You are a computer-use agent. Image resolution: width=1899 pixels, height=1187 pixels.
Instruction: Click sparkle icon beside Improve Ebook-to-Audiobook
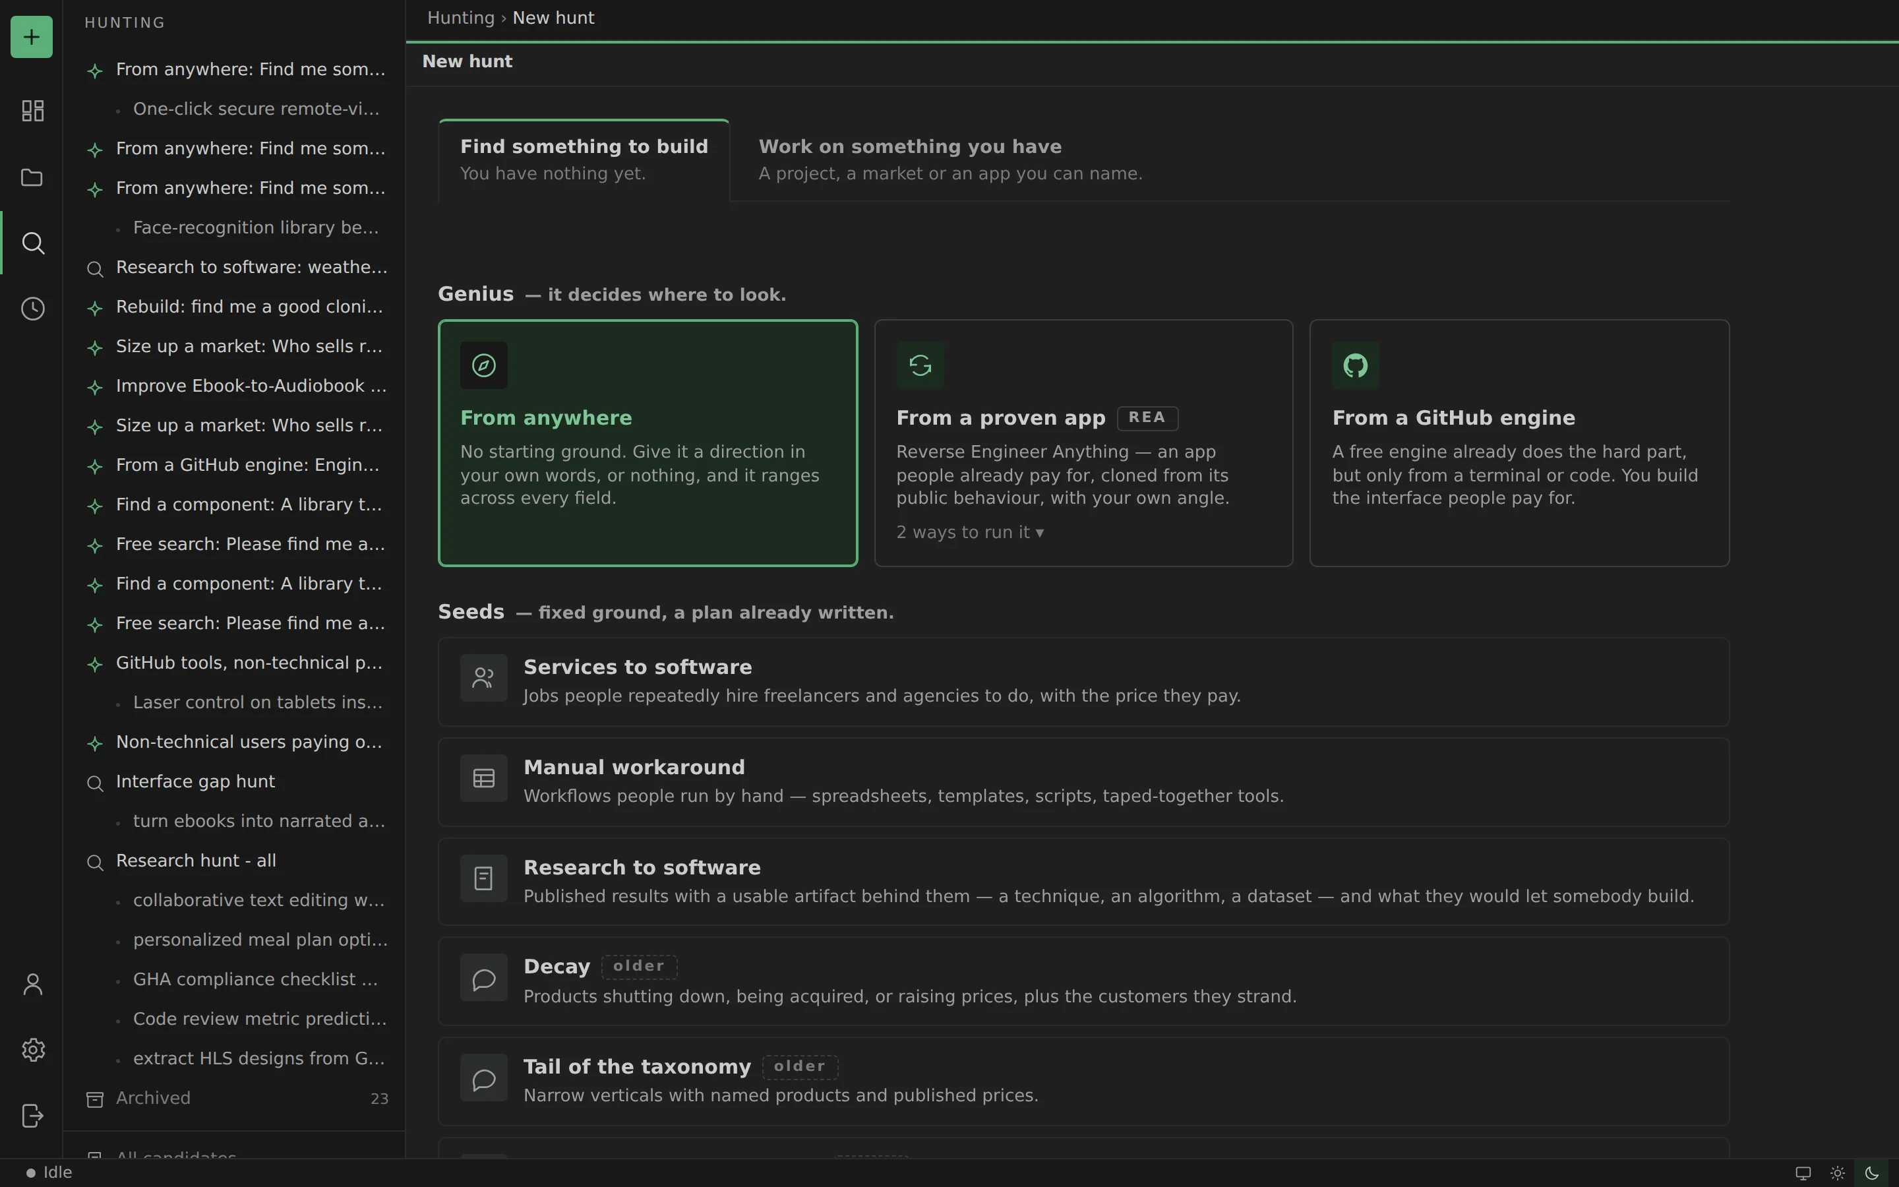[x=95, y=387]
